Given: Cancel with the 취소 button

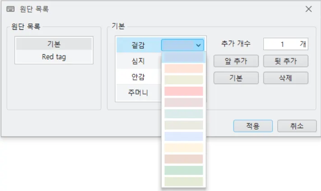Looking at the screenshot, I should tap(297, 126).
